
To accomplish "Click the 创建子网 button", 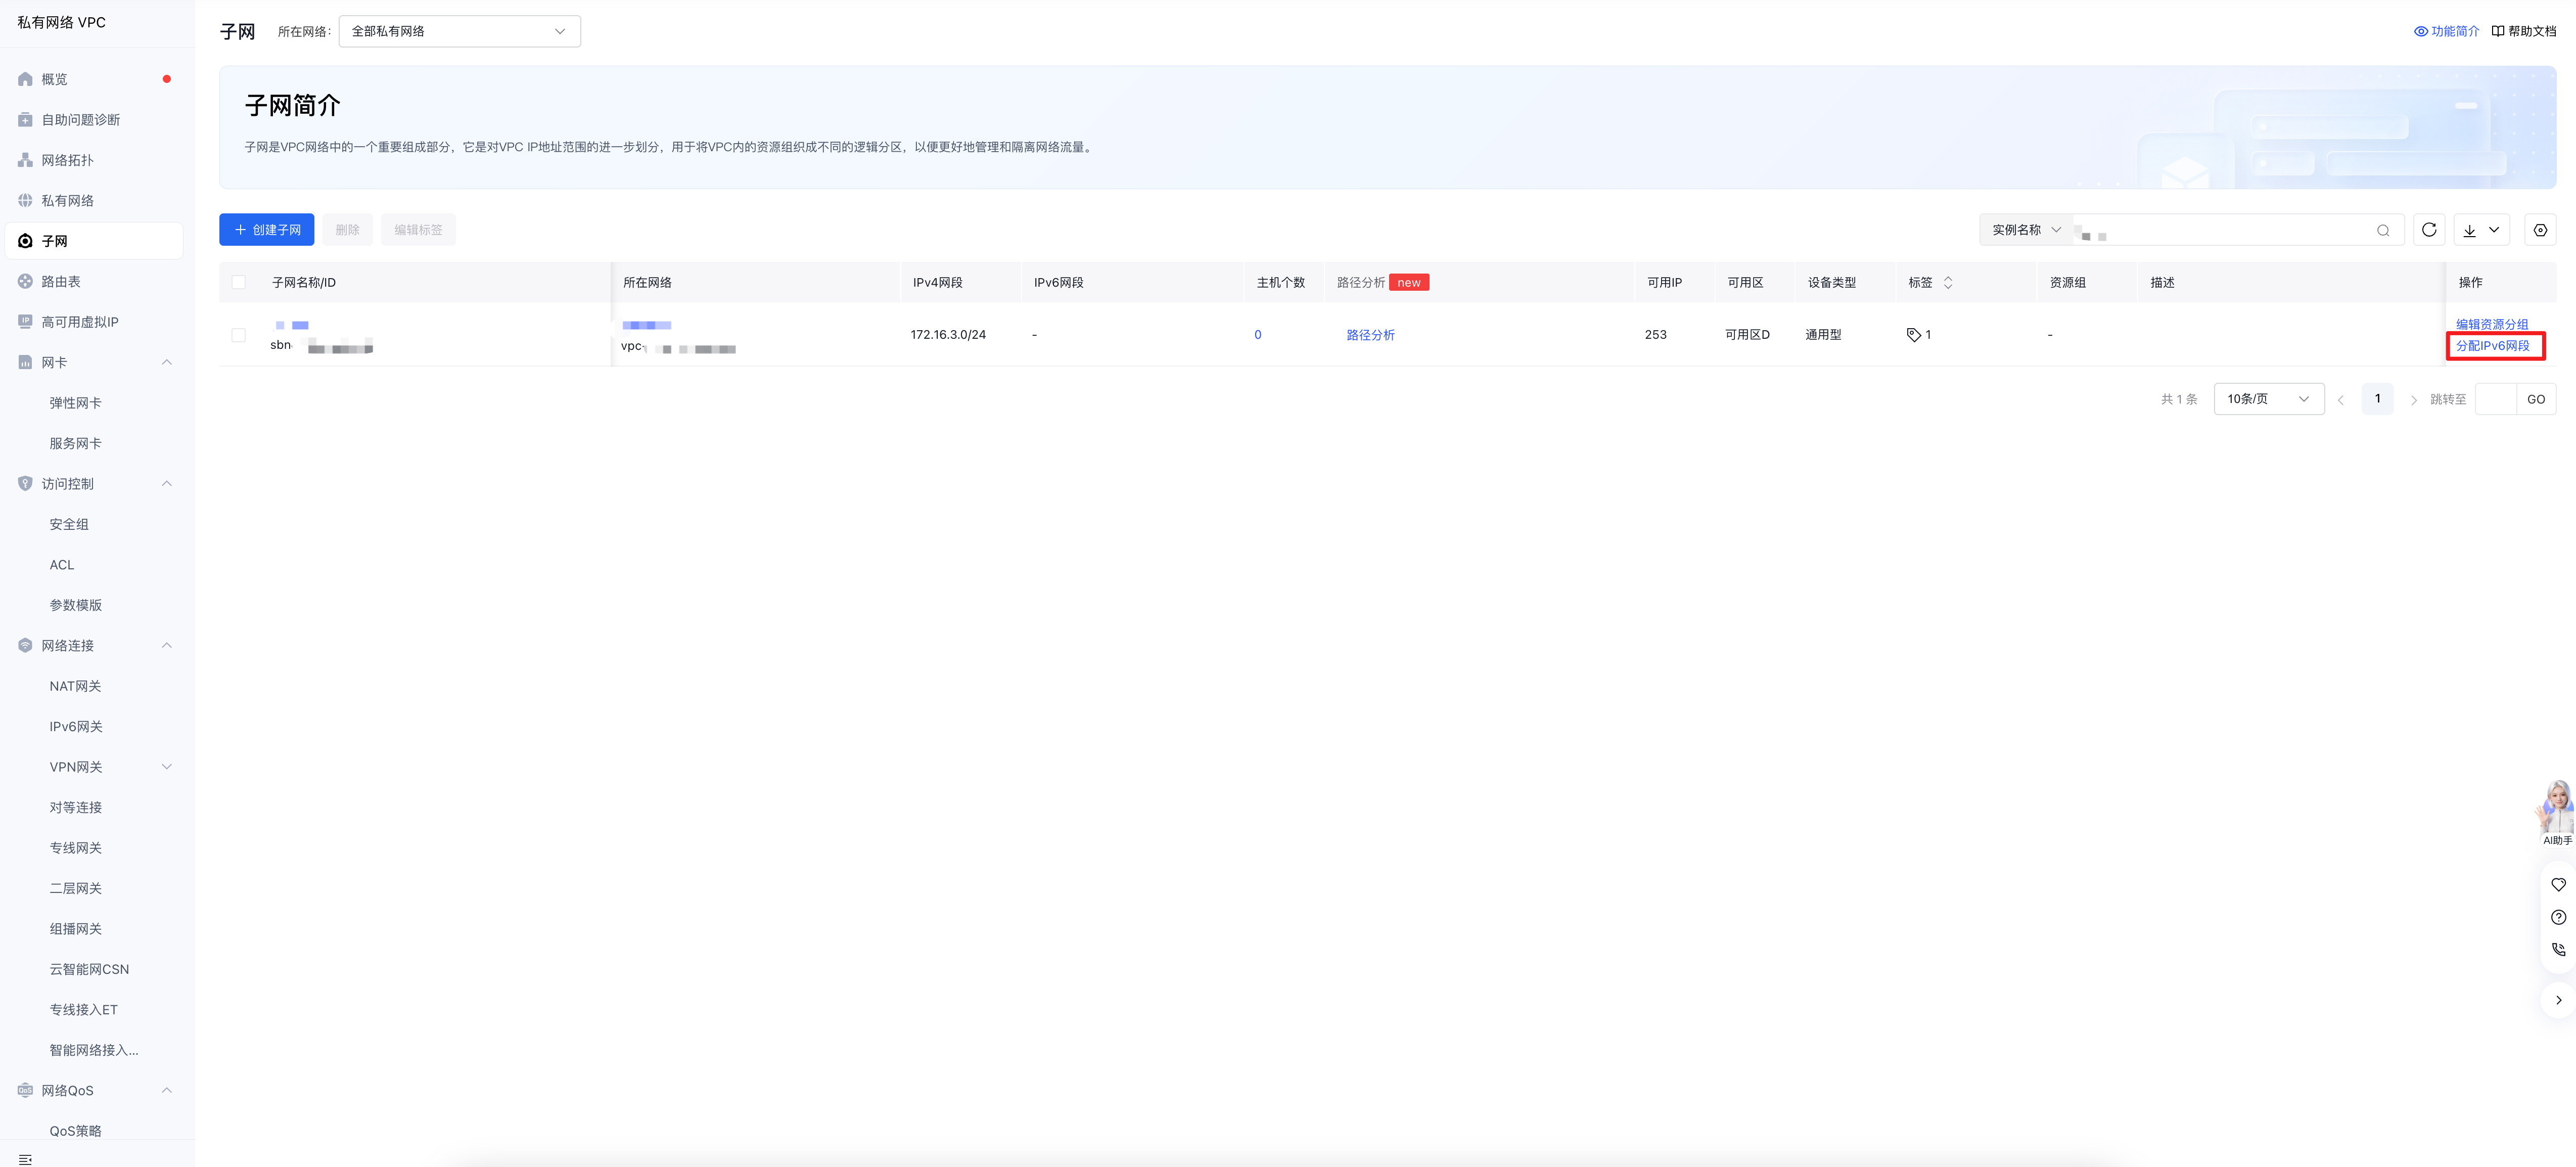I will coord(267,230).
